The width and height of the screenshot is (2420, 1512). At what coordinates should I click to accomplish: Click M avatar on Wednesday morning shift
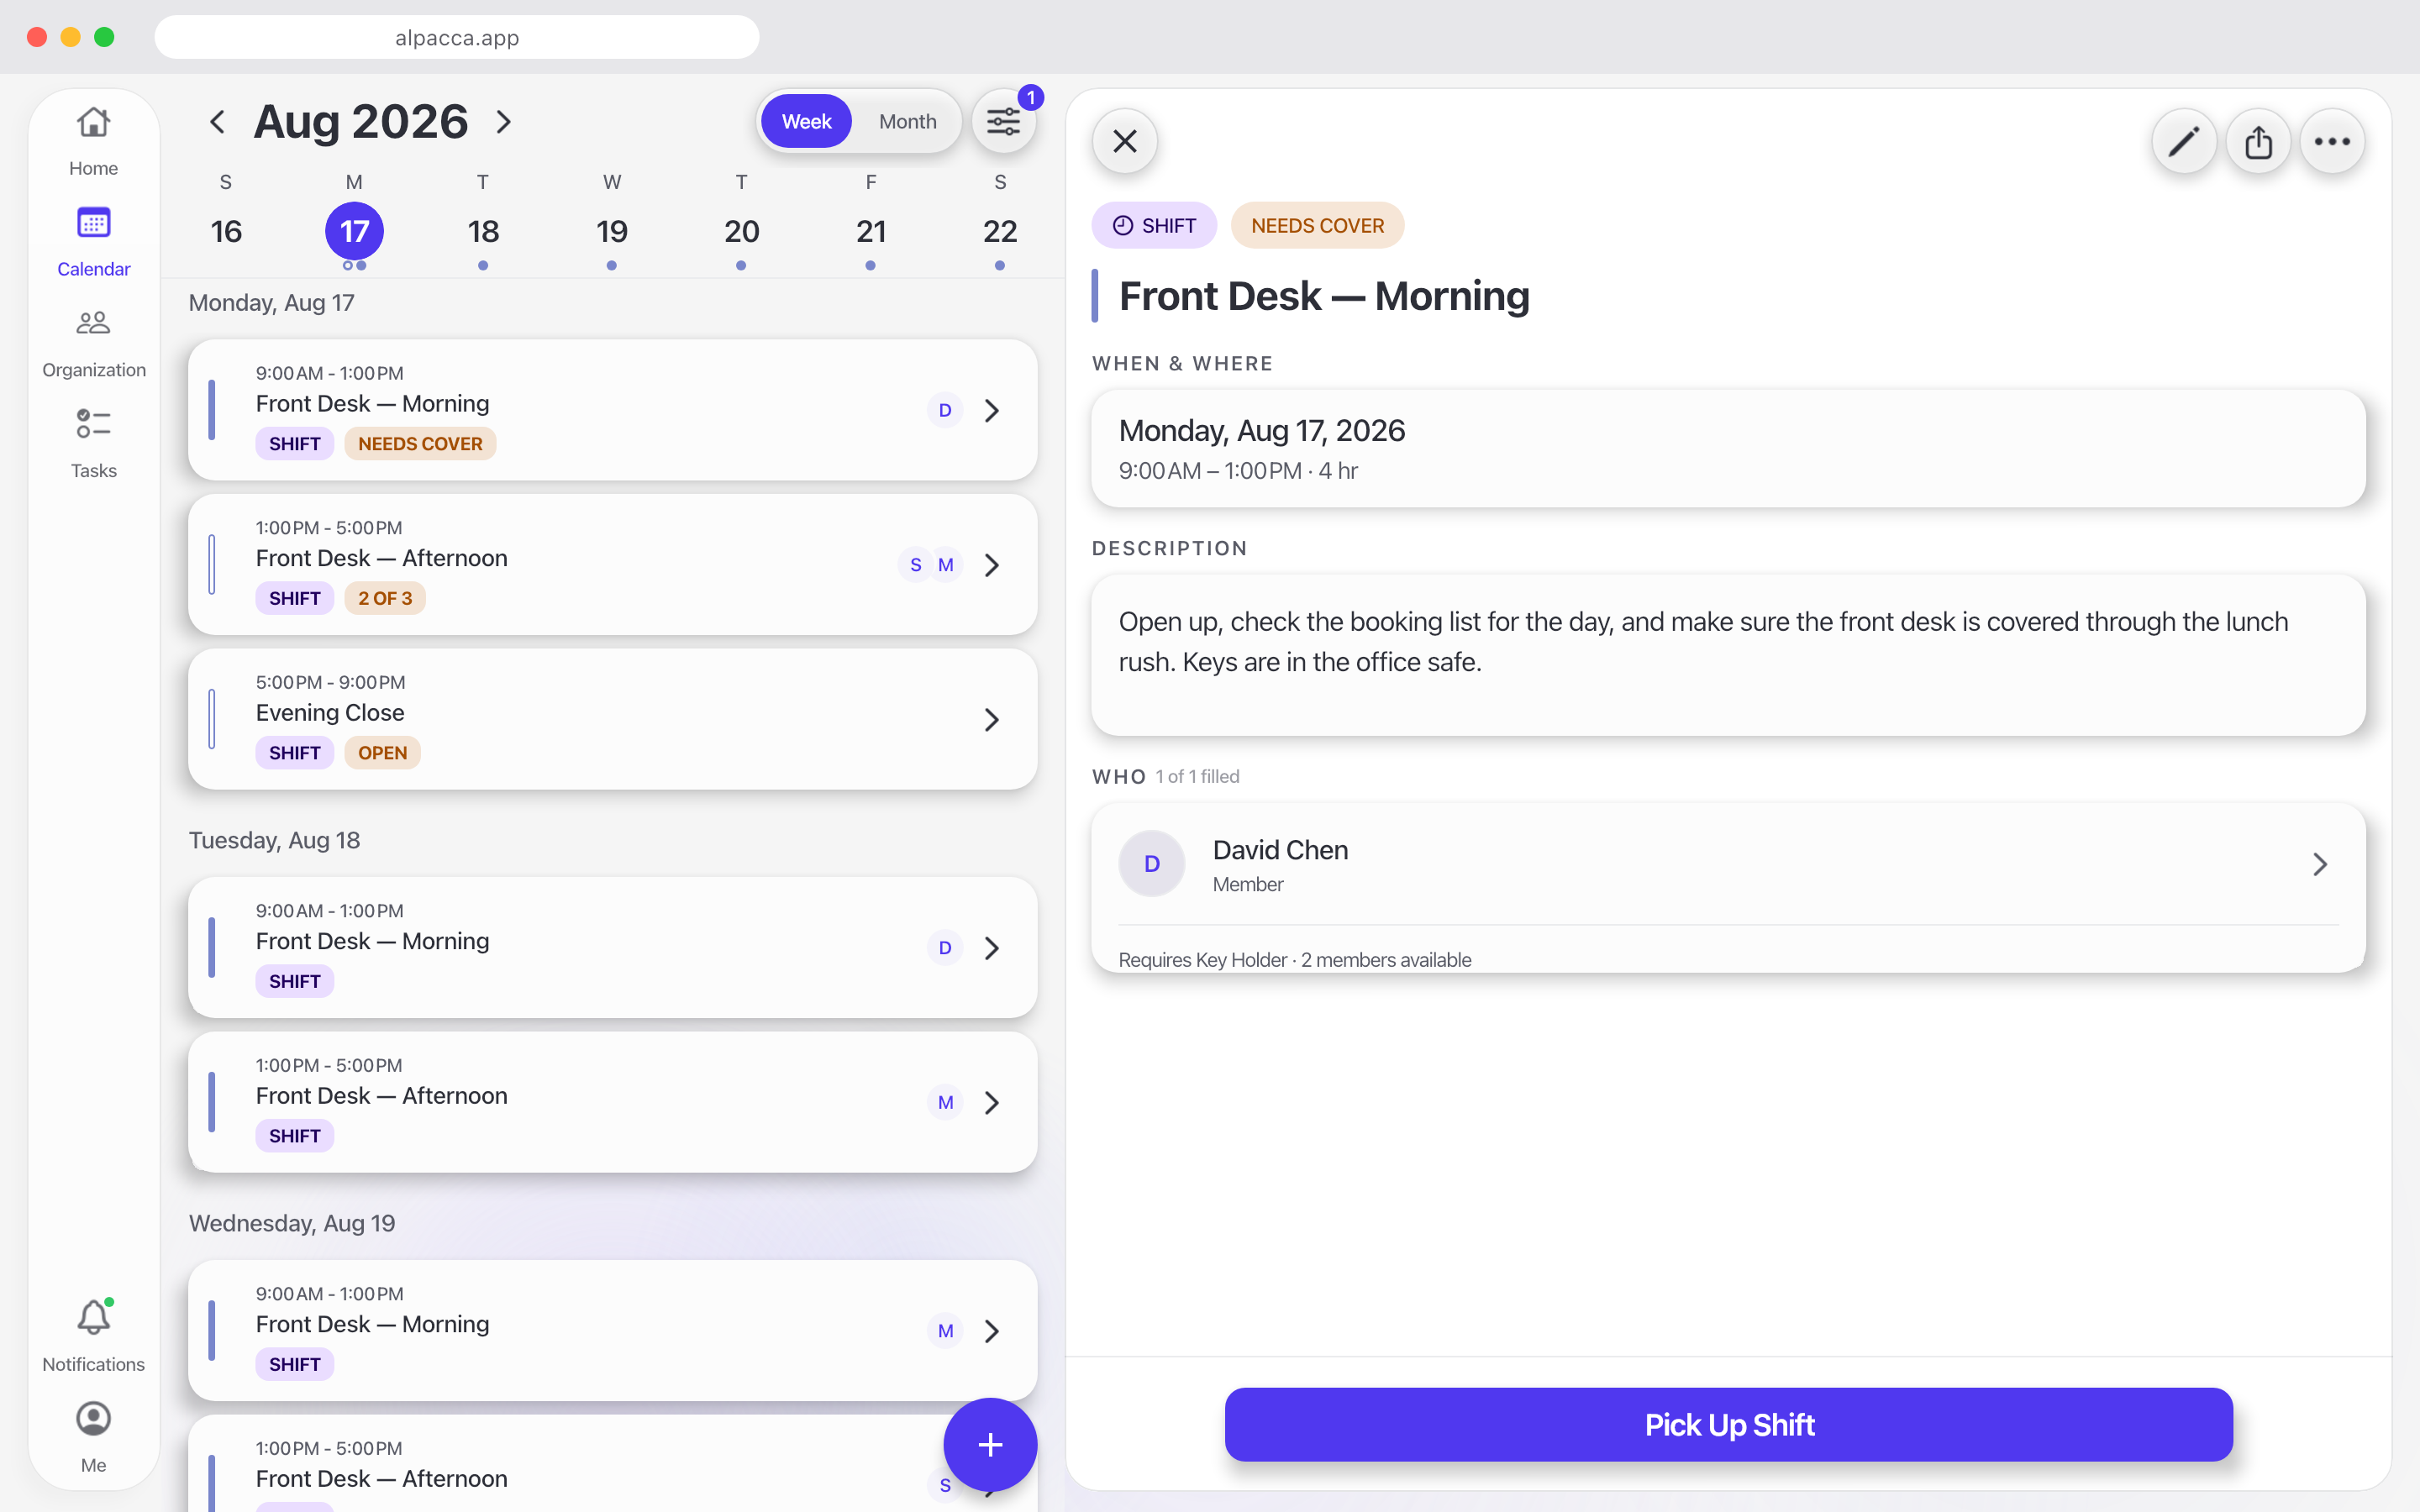tap(945, 1331)
